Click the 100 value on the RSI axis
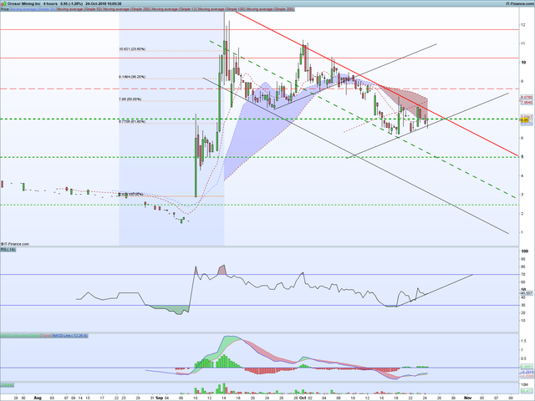 (525, 251)
